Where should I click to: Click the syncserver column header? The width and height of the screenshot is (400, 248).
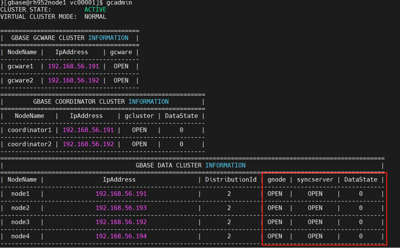coord(315,180)
